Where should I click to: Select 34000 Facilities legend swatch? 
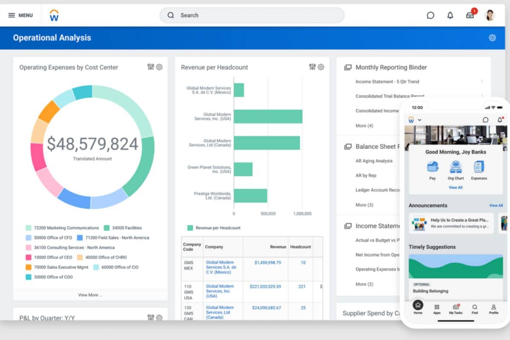(107, 228)
